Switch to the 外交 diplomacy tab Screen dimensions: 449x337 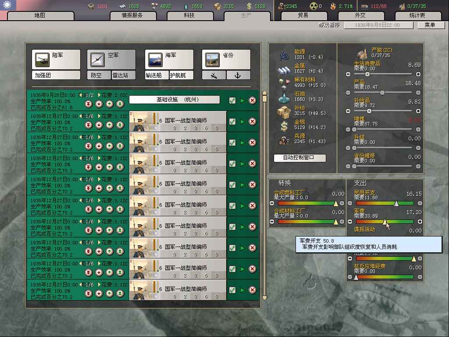[361, 15]
